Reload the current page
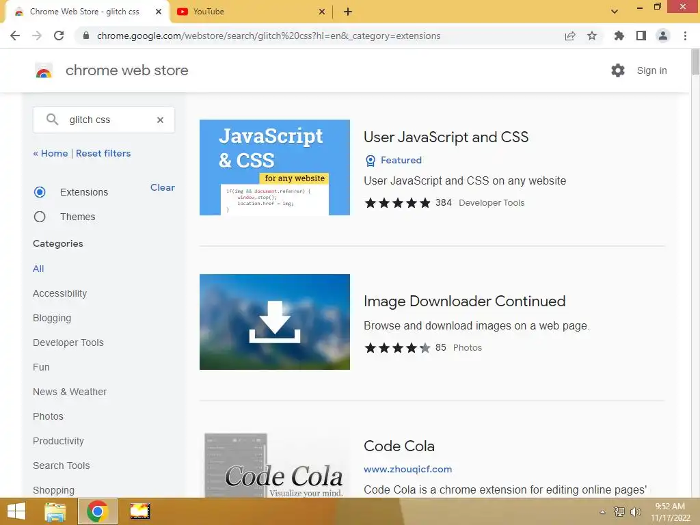The width and height of the screenshot is (700, 525). (59, 36)
